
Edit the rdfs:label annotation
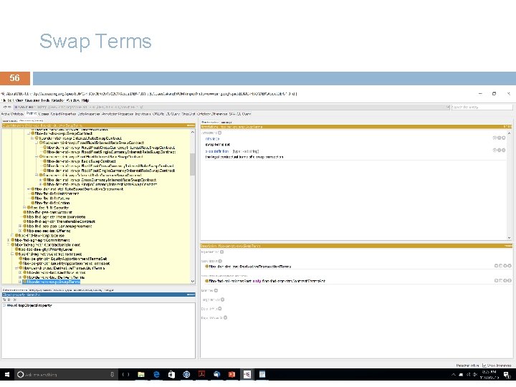tap(503, 138)
